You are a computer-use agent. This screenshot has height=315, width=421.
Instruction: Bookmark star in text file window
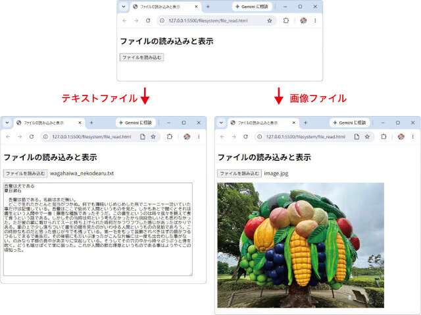coord(153,137)
